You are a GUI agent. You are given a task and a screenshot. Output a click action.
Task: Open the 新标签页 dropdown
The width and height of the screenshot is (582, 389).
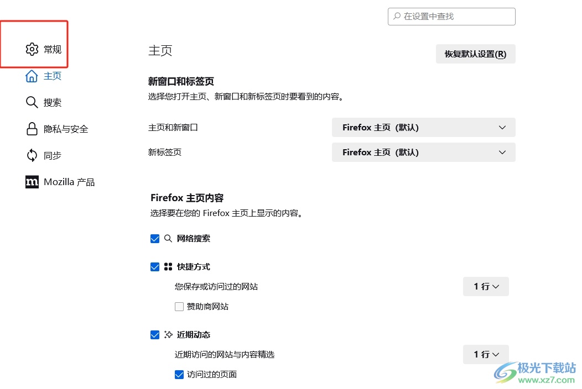click(x=423, y=152)
